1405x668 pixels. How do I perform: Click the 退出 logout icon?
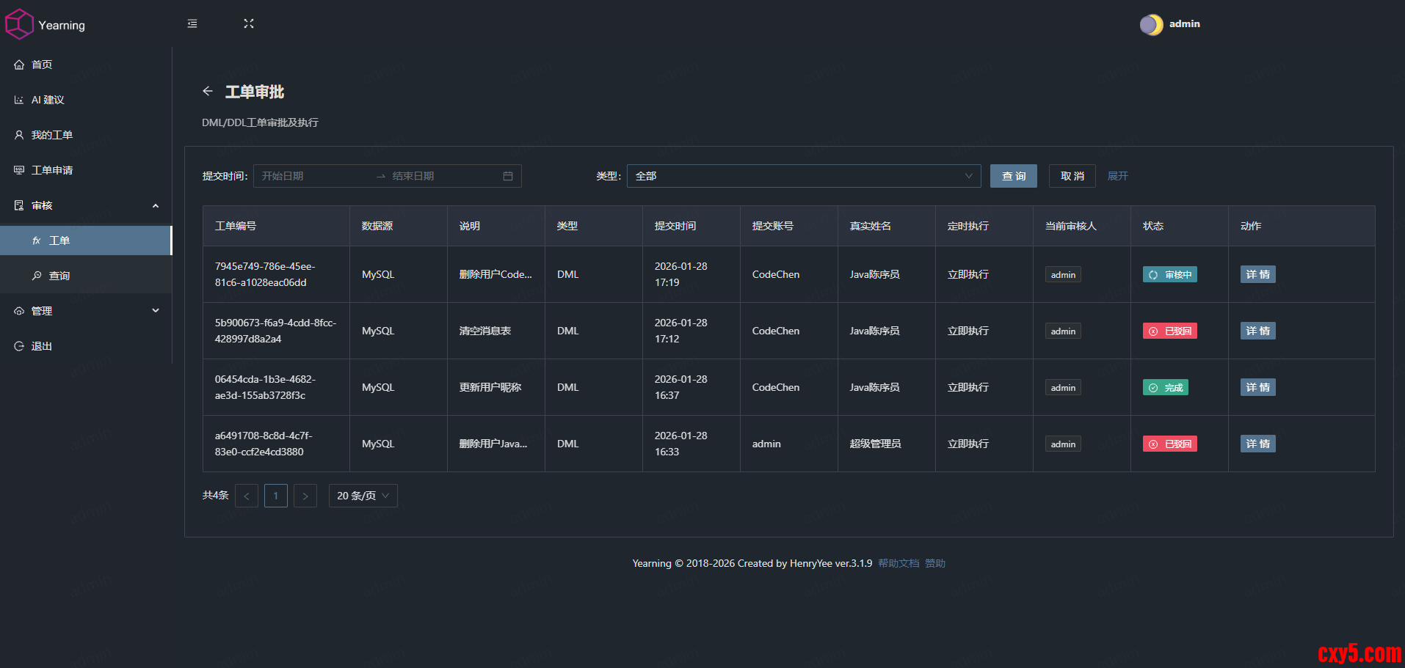pyautogui.click(x=19, y=346)
